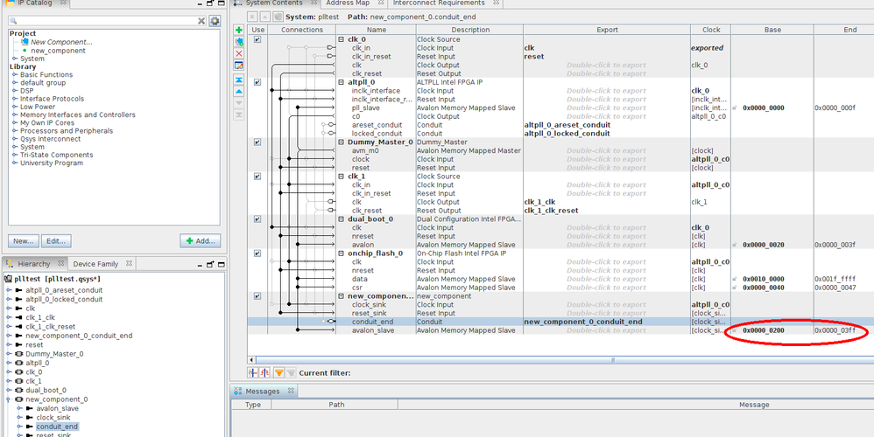Click the Add... button in IP Catalog
Image resolution: width=874 pixels, height=437 pixels.
click(x=201, y=241)
